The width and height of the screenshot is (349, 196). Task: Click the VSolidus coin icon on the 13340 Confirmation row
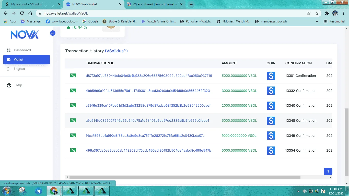tap(271, 106)
